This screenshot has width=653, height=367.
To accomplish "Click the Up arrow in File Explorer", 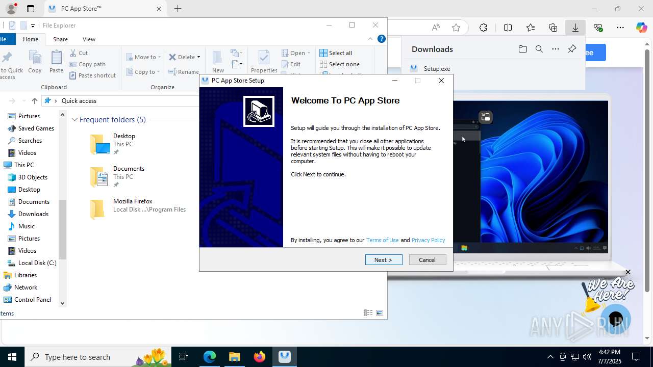I will coord(35,101).
